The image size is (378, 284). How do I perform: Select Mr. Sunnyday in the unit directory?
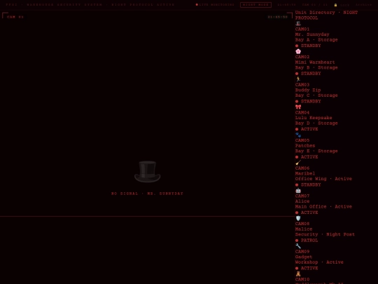[x=312, y=34]
